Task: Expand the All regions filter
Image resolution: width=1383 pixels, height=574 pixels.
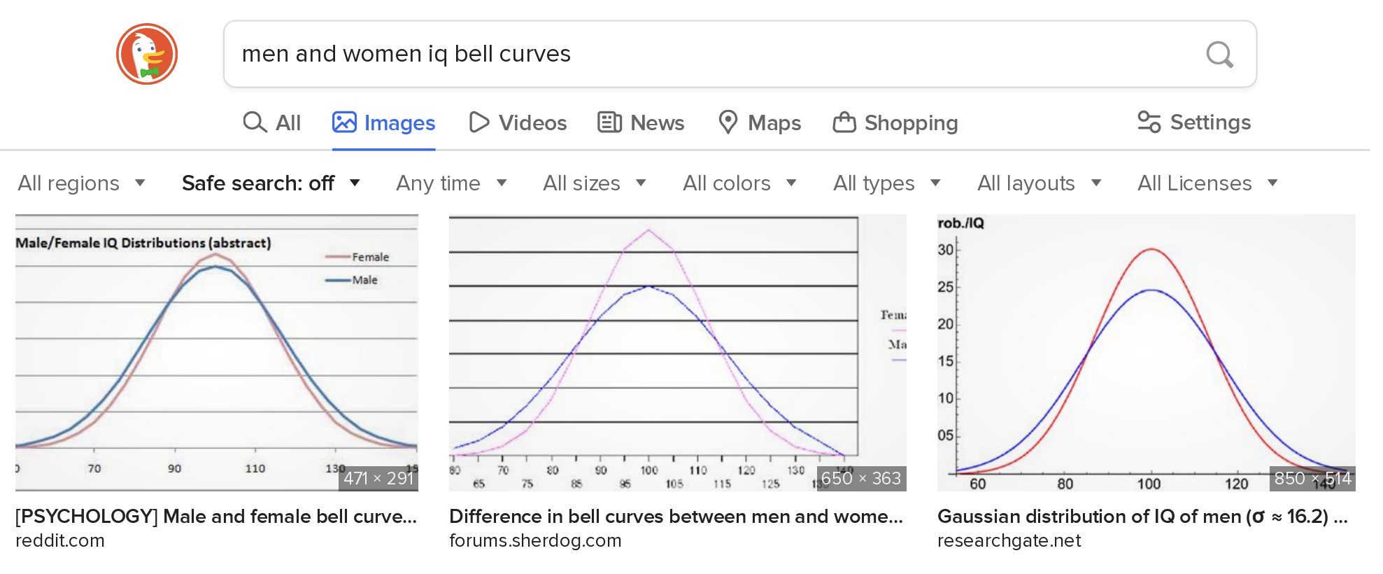Action: point(81,183)
